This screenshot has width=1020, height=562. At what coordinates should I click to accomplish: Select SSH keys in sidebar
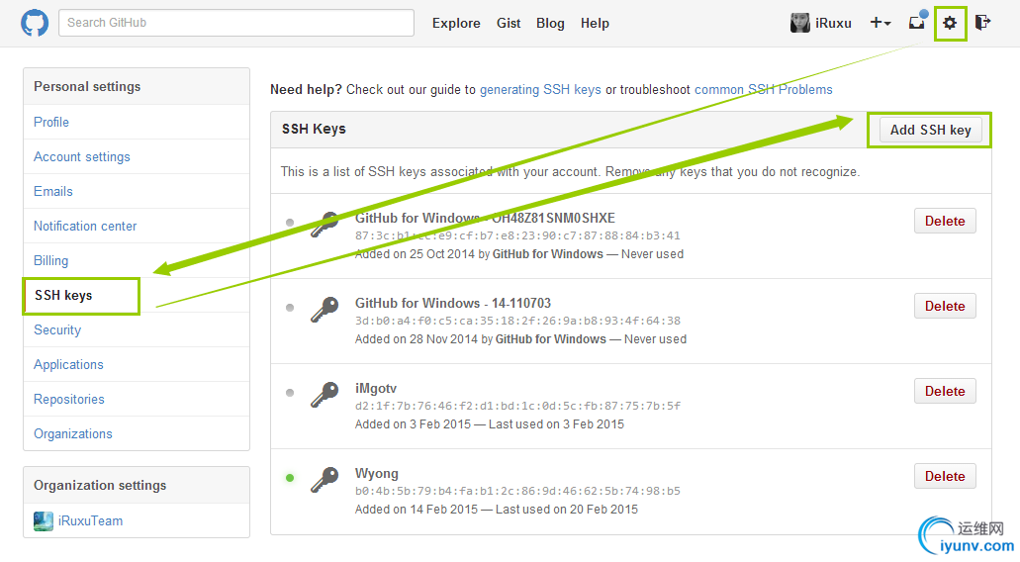tap(63, 295)
